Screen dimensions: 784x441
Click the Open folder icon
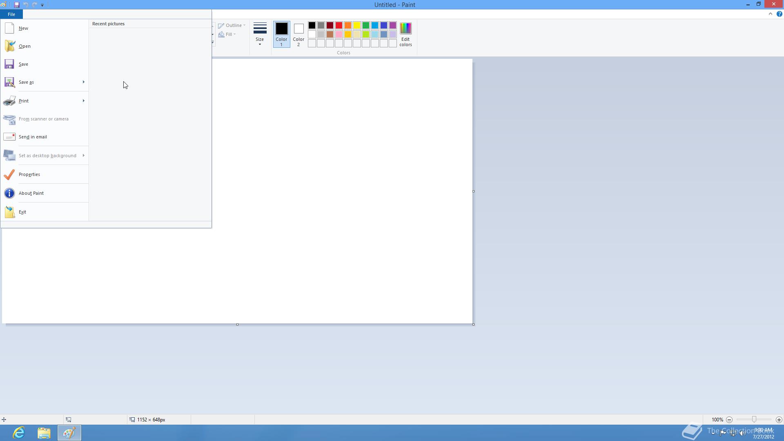pos(9,46)
